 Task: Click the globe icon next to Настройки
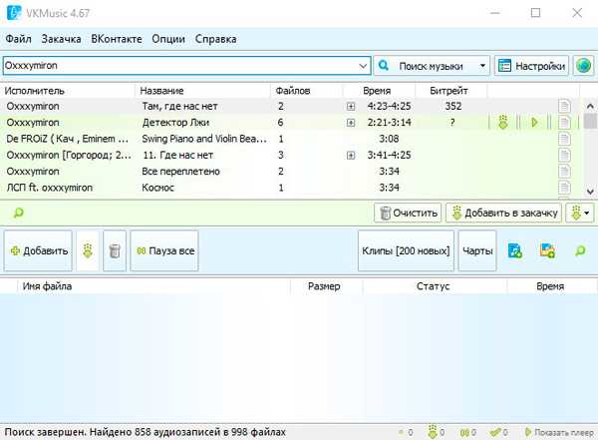pyautogui.click(x=583, y=66)
